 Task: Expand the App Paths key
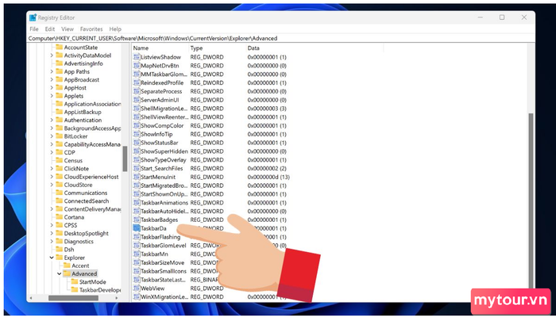click(52, 71)
